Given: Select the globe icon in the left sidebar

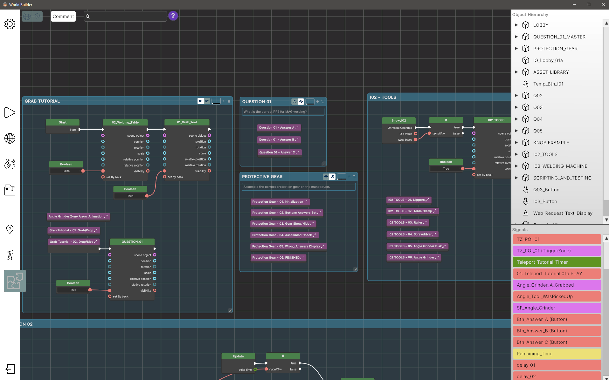Looking at the screenshot, I should click(10, 139).
